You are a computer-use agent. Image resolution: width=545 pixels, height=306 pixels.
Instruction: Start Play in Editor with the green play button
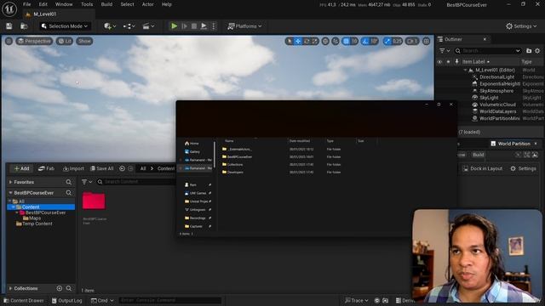click(x=174, y=26)
